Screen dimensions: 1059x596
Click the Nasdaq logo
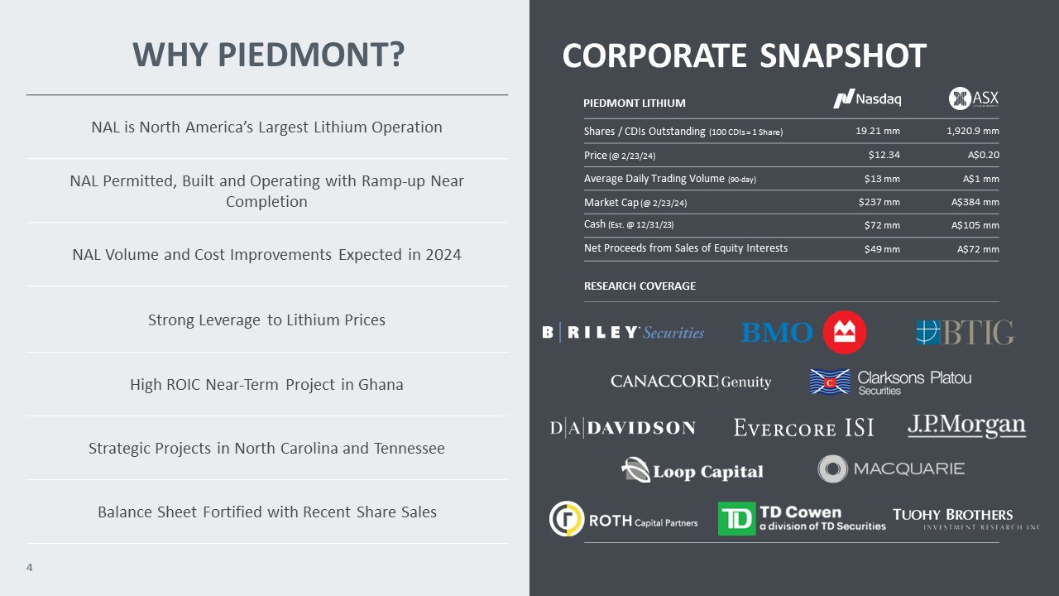point(867,99)
